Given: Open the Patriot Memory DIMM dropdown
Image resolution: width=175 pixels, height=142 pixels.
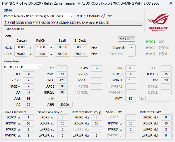Looking at the screenshot, I should point(39,16).
